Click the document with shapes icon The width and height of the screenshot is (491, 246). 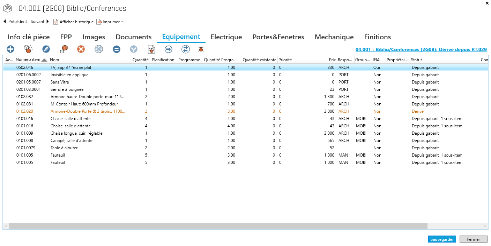coord(151,49)
